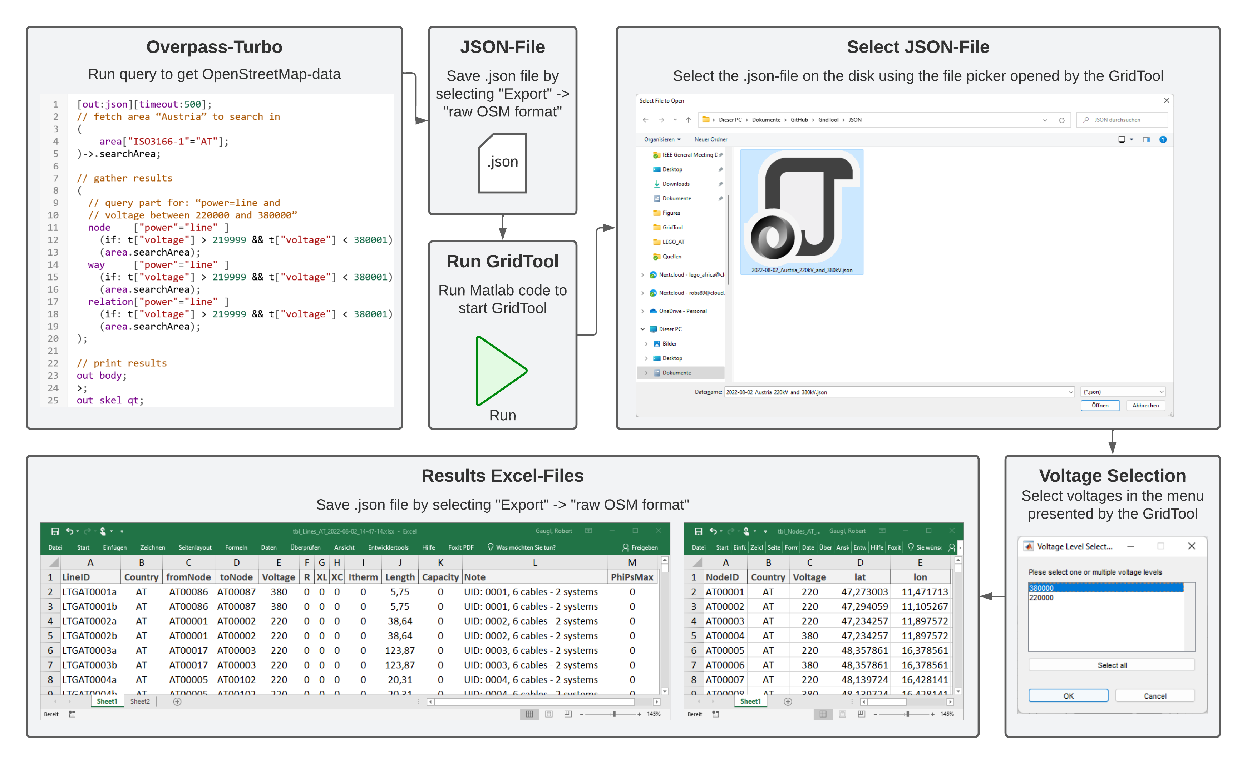
Task: Switch to the Sheet2 tab
Action: pos(140,701)
